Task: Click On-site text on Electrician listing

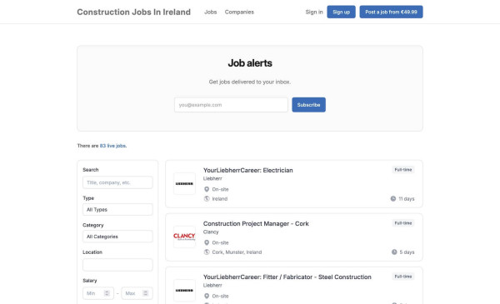Action: tap(220, 189)
